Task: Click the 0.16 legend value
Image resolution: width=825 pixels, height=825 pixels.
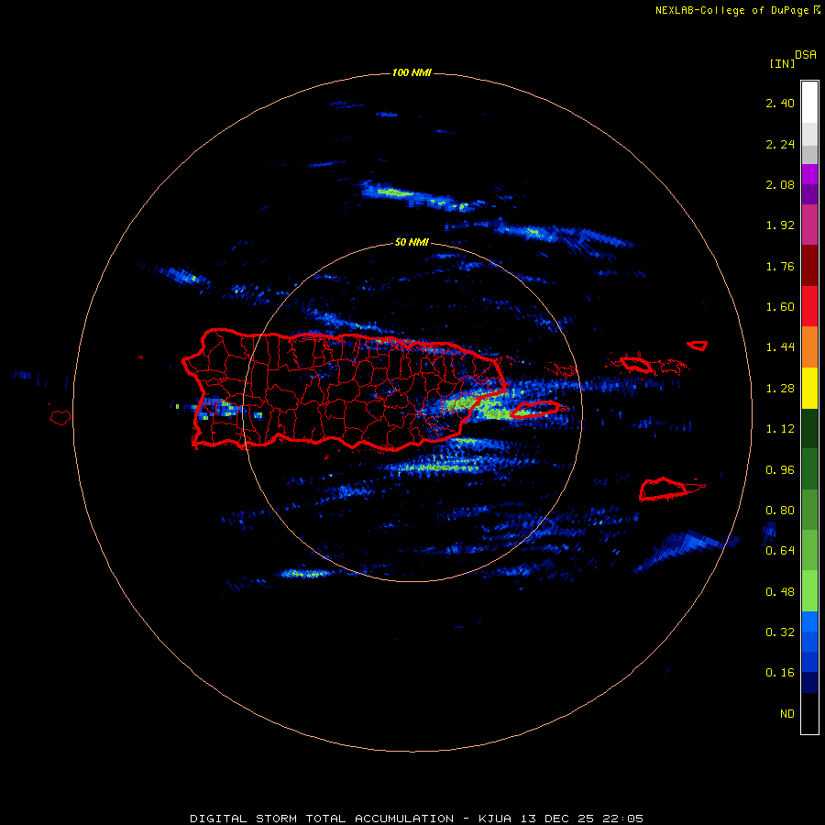Action: (780, 673)
